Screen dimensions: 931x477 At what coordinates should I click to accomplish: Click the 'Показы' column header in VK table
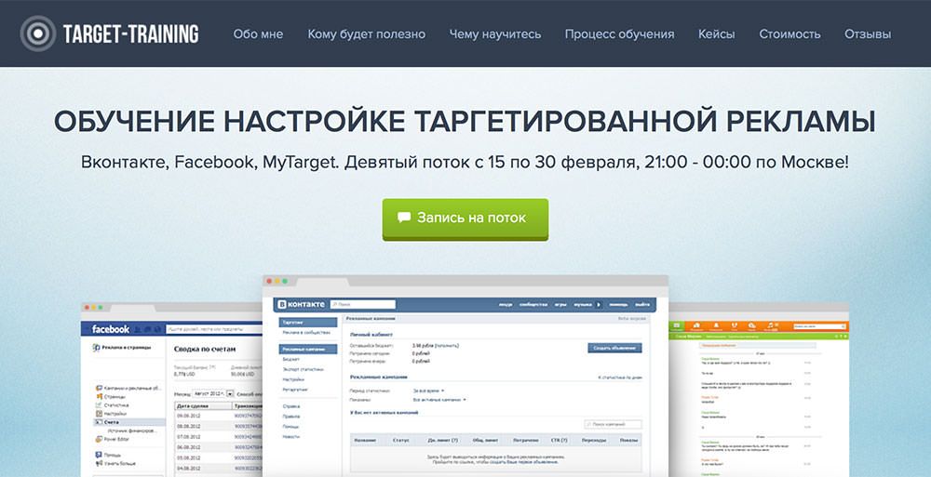[628, 440]
